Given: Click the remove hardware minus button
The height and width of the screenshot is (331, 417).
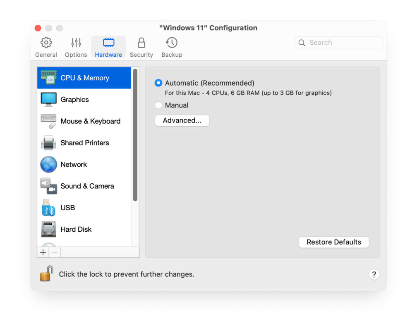Looking at the screenshot, I should (55, 252).
